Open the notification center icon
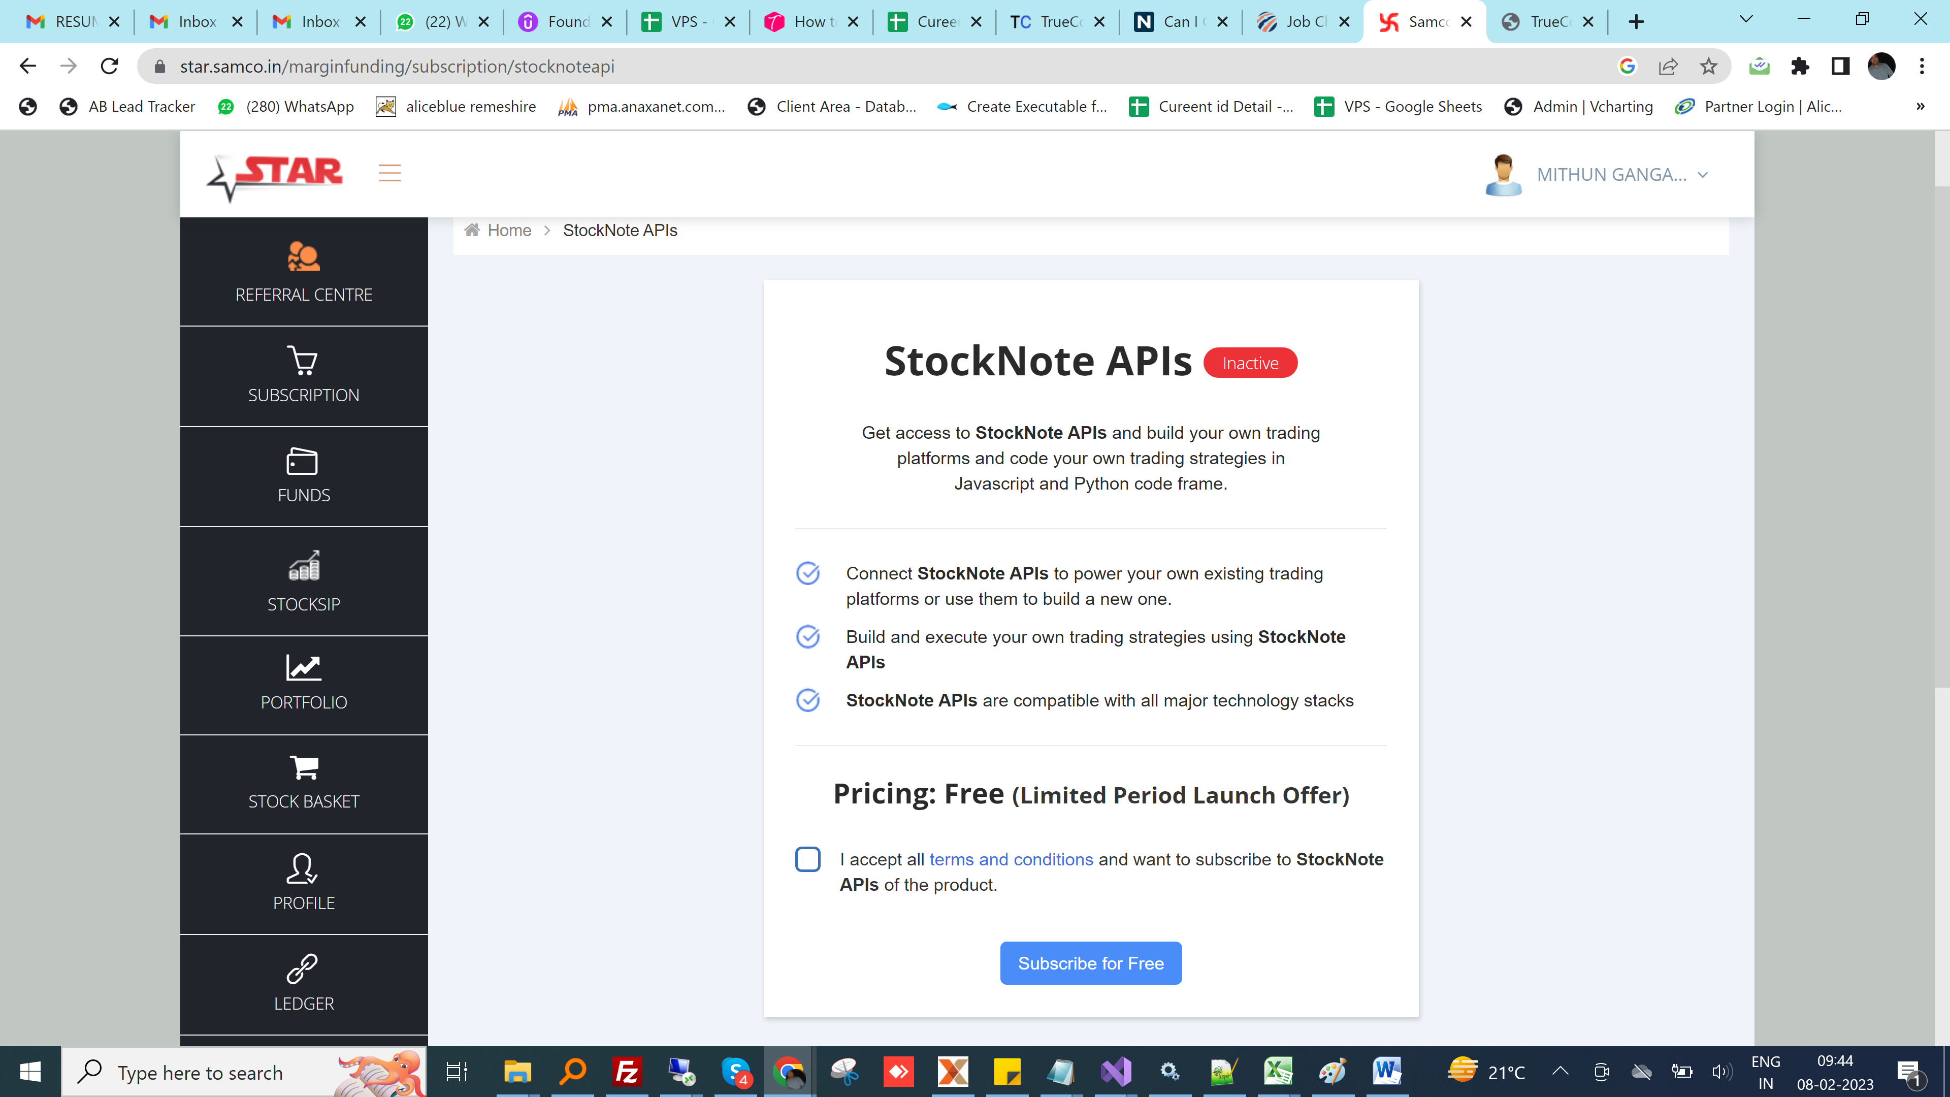This screenshot has height=1097, width=1950. (1909, 1072)
